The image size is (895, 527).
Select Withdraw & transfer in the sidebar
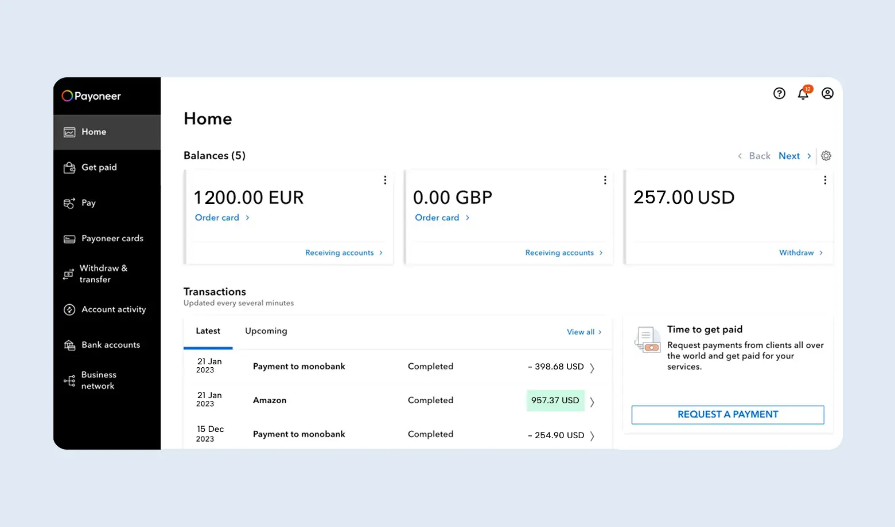tap(68, 274)
